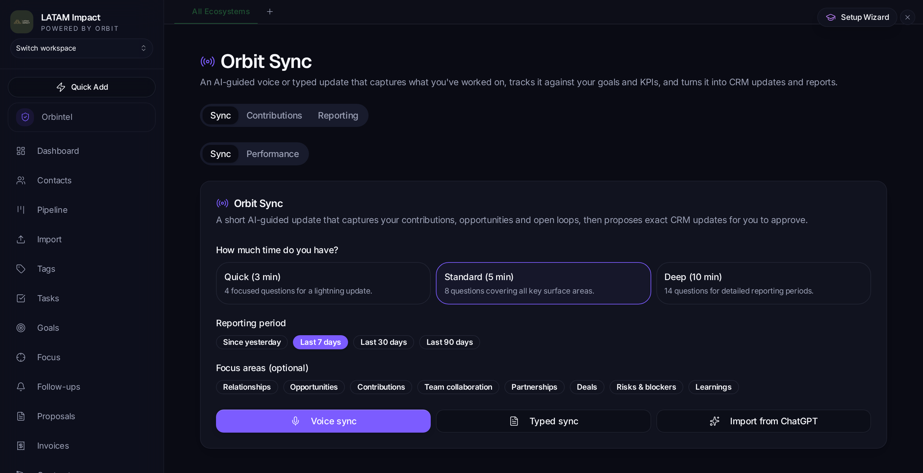
Task: Toggle the Learnings focus area
Action: (713, 387)
